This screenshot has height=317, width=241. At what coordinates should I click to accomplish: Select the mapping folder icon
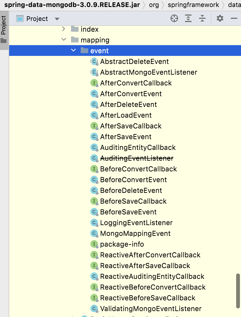point(75,40)
